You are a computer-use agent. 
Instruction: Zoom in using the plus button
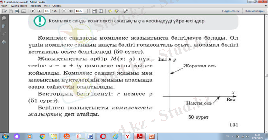[x=70, y=11]
